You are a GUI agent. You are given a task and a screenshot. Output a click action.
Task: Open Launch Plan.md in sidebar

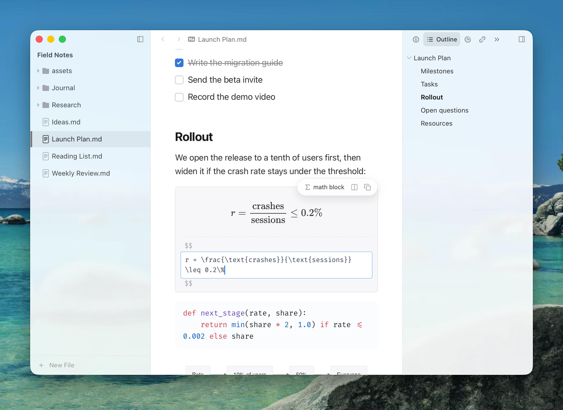click(x=90, y=139)
